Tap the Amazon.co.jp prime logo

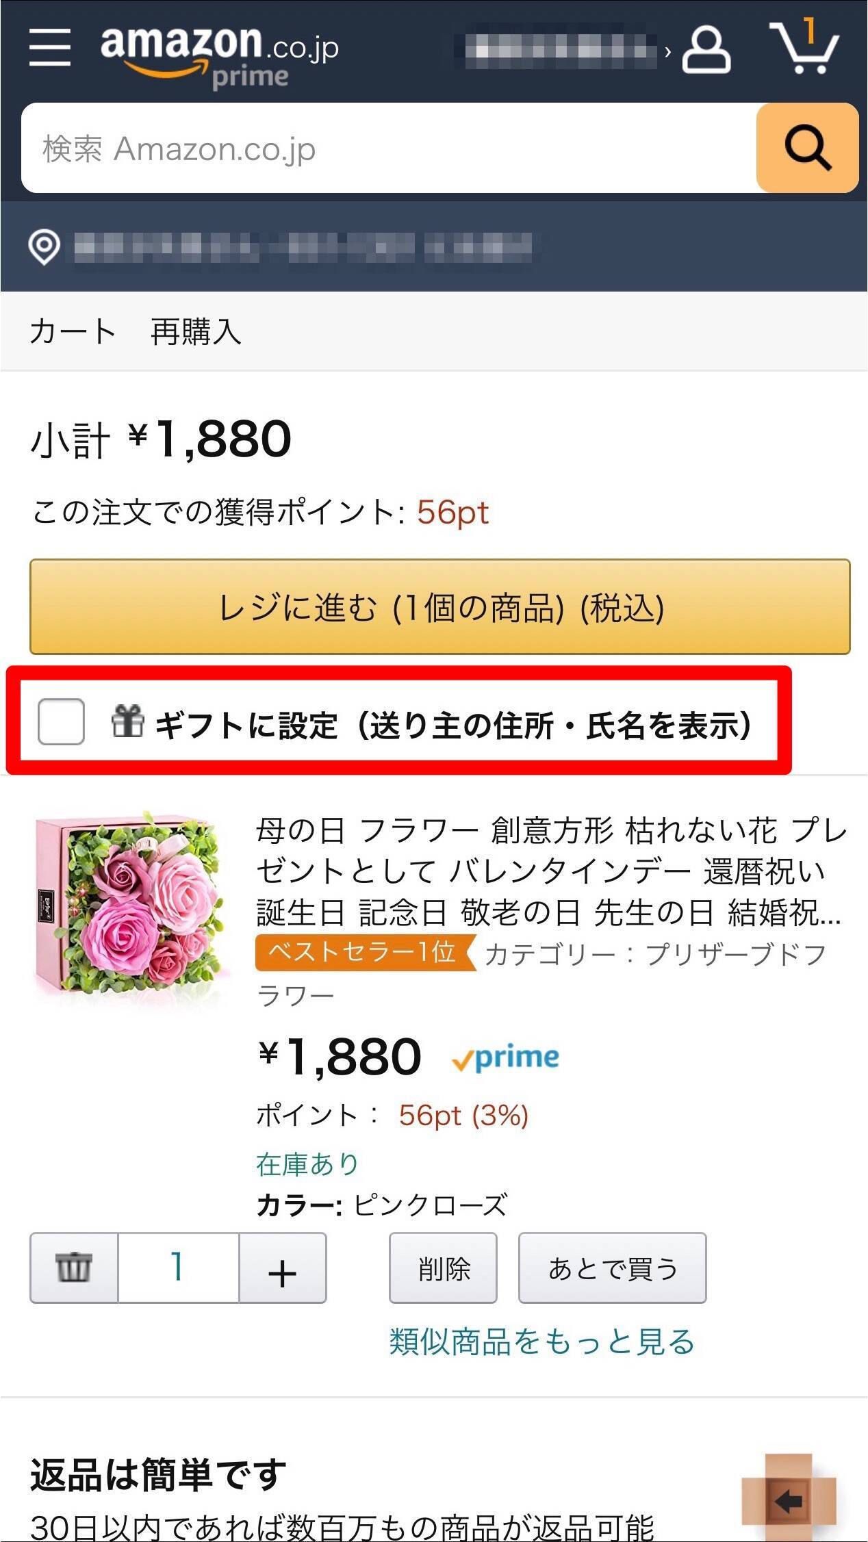(x=219, y=55)
